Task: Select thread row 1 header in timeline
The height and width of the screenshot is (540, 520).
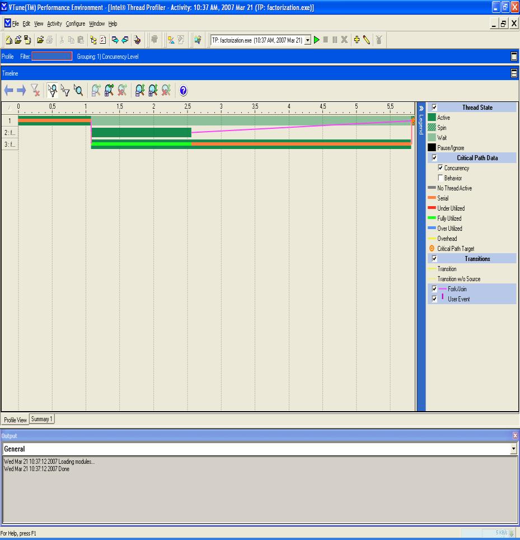Action: (x=10, y=121)
